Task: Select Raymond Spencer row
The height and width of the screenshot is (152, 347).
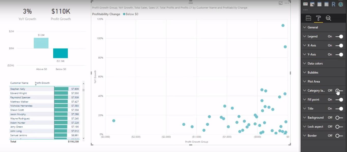Action: (44, 97)
